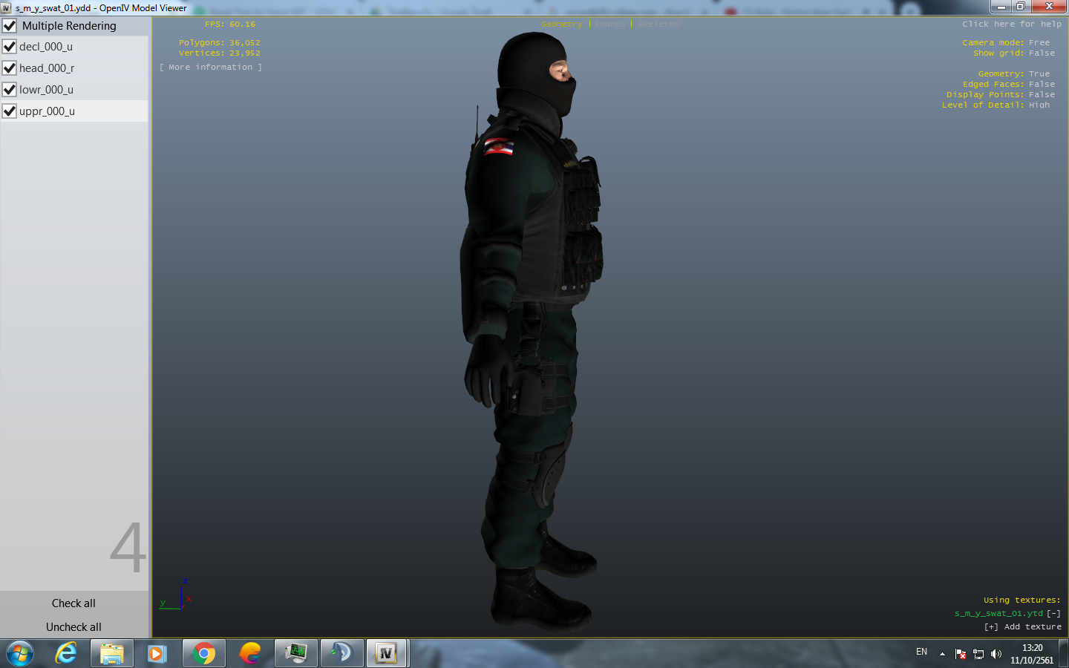This screenshot has height=668, width=1069.
Task: Open Google Chrome from taskbar
Action: [204, 654]
